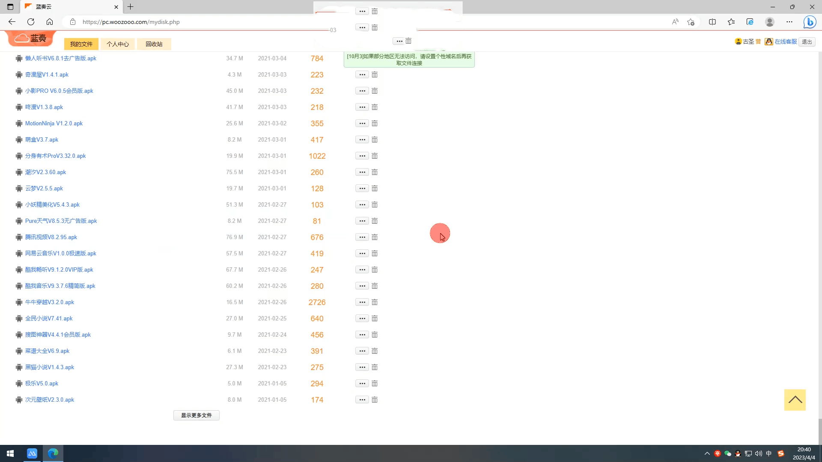Screen dimensions: 822x462
Task: Open file 菜谱大全V6.9.apk
Action: (x=47, y=351)
